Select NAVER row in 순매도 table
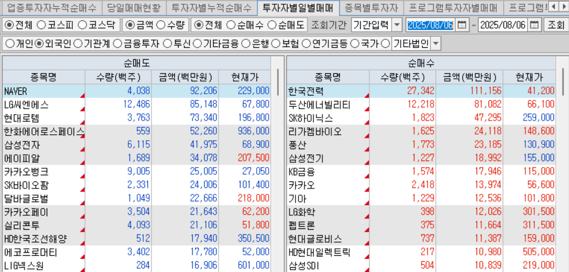569x272 pixels. (x=137, y=91)
